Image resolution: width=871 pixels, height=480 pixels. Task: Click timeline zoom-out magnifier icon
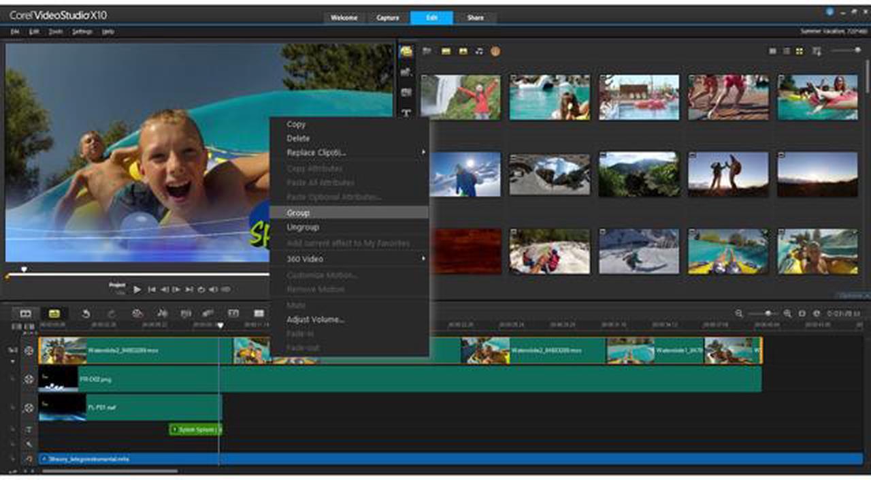(x=739, y=313)
